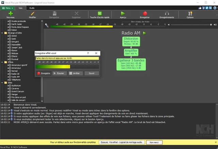Image resolution: width=218 pixels, height=149 pixels.
Task: Open the Menu dropdown
Action: pyautogui.click(x=7, y=8)
